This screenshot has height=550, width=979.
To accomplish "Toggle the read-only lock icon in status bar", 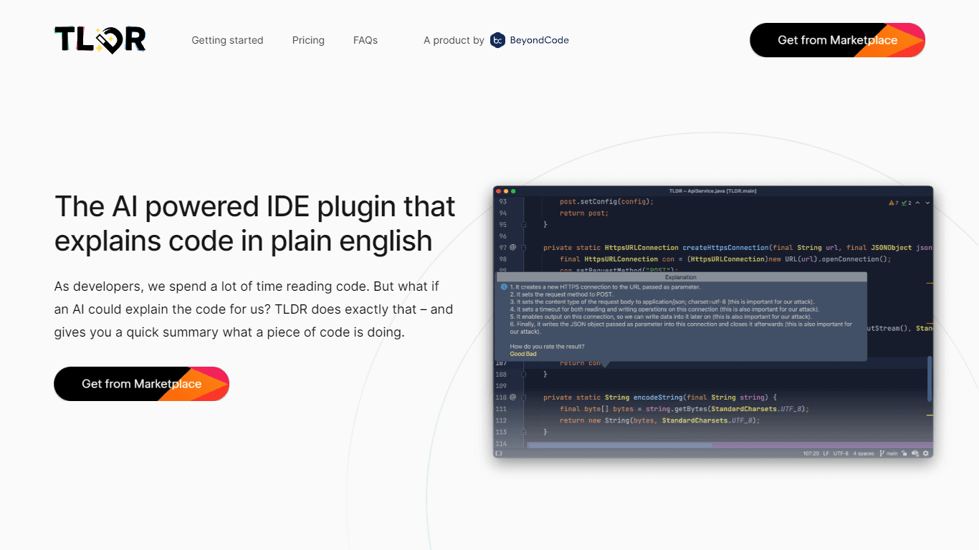I will (x=904, y=453).
